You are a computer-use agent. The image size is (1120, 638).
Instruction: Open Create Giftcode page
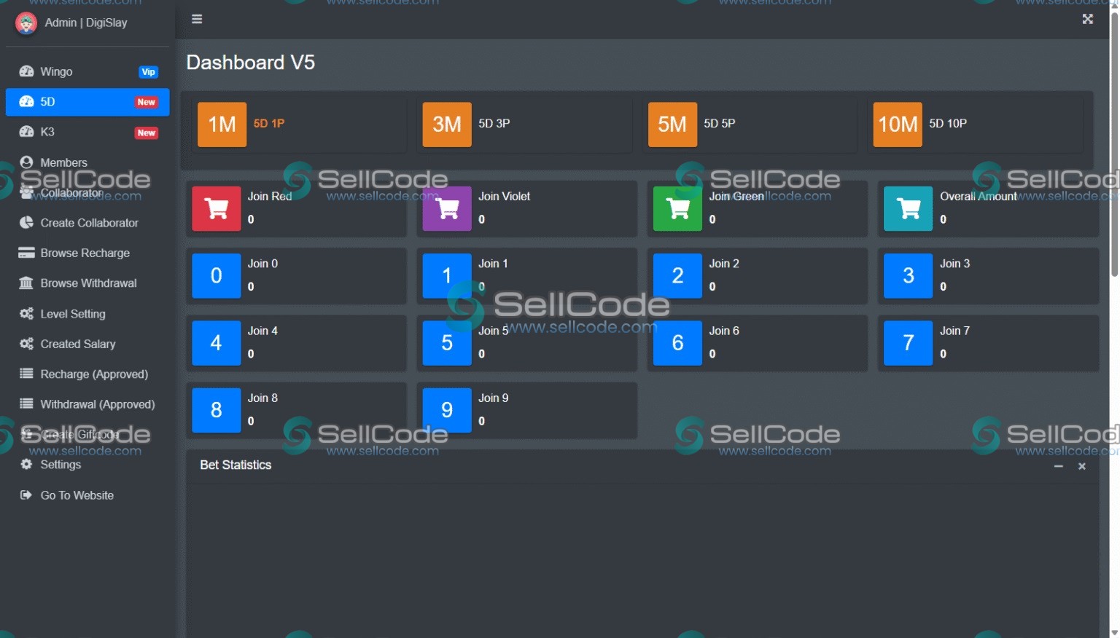(x=87, y=435)
